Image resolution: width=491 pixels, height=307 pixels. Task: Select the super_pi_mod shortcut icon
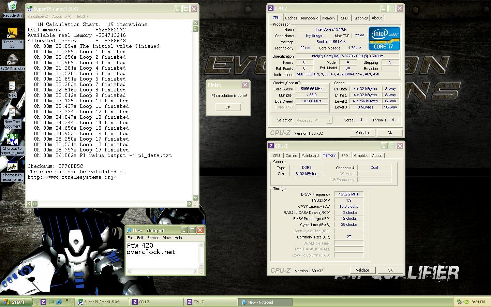pyautogui.click(x=12, y=140)
